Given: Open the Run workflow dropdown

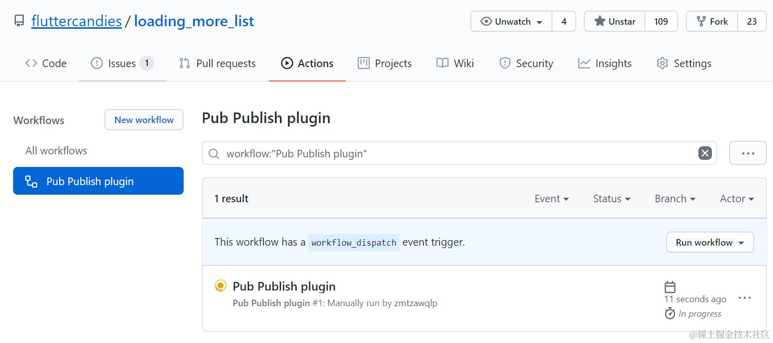Looking at the screenshot, I should (x=709, y=243).
